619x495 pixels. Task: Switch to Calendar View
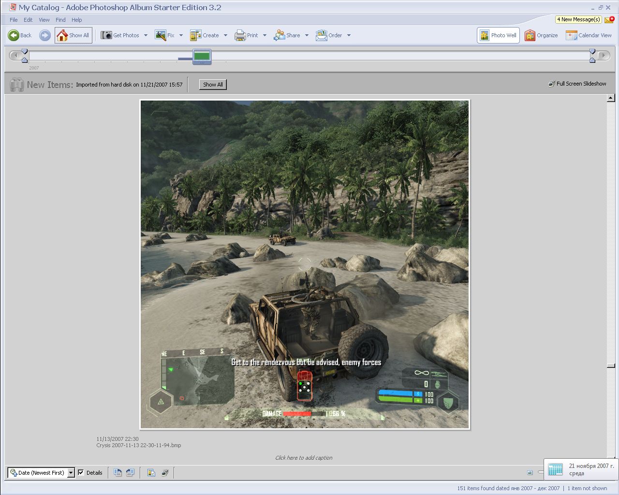coord(589,35)
